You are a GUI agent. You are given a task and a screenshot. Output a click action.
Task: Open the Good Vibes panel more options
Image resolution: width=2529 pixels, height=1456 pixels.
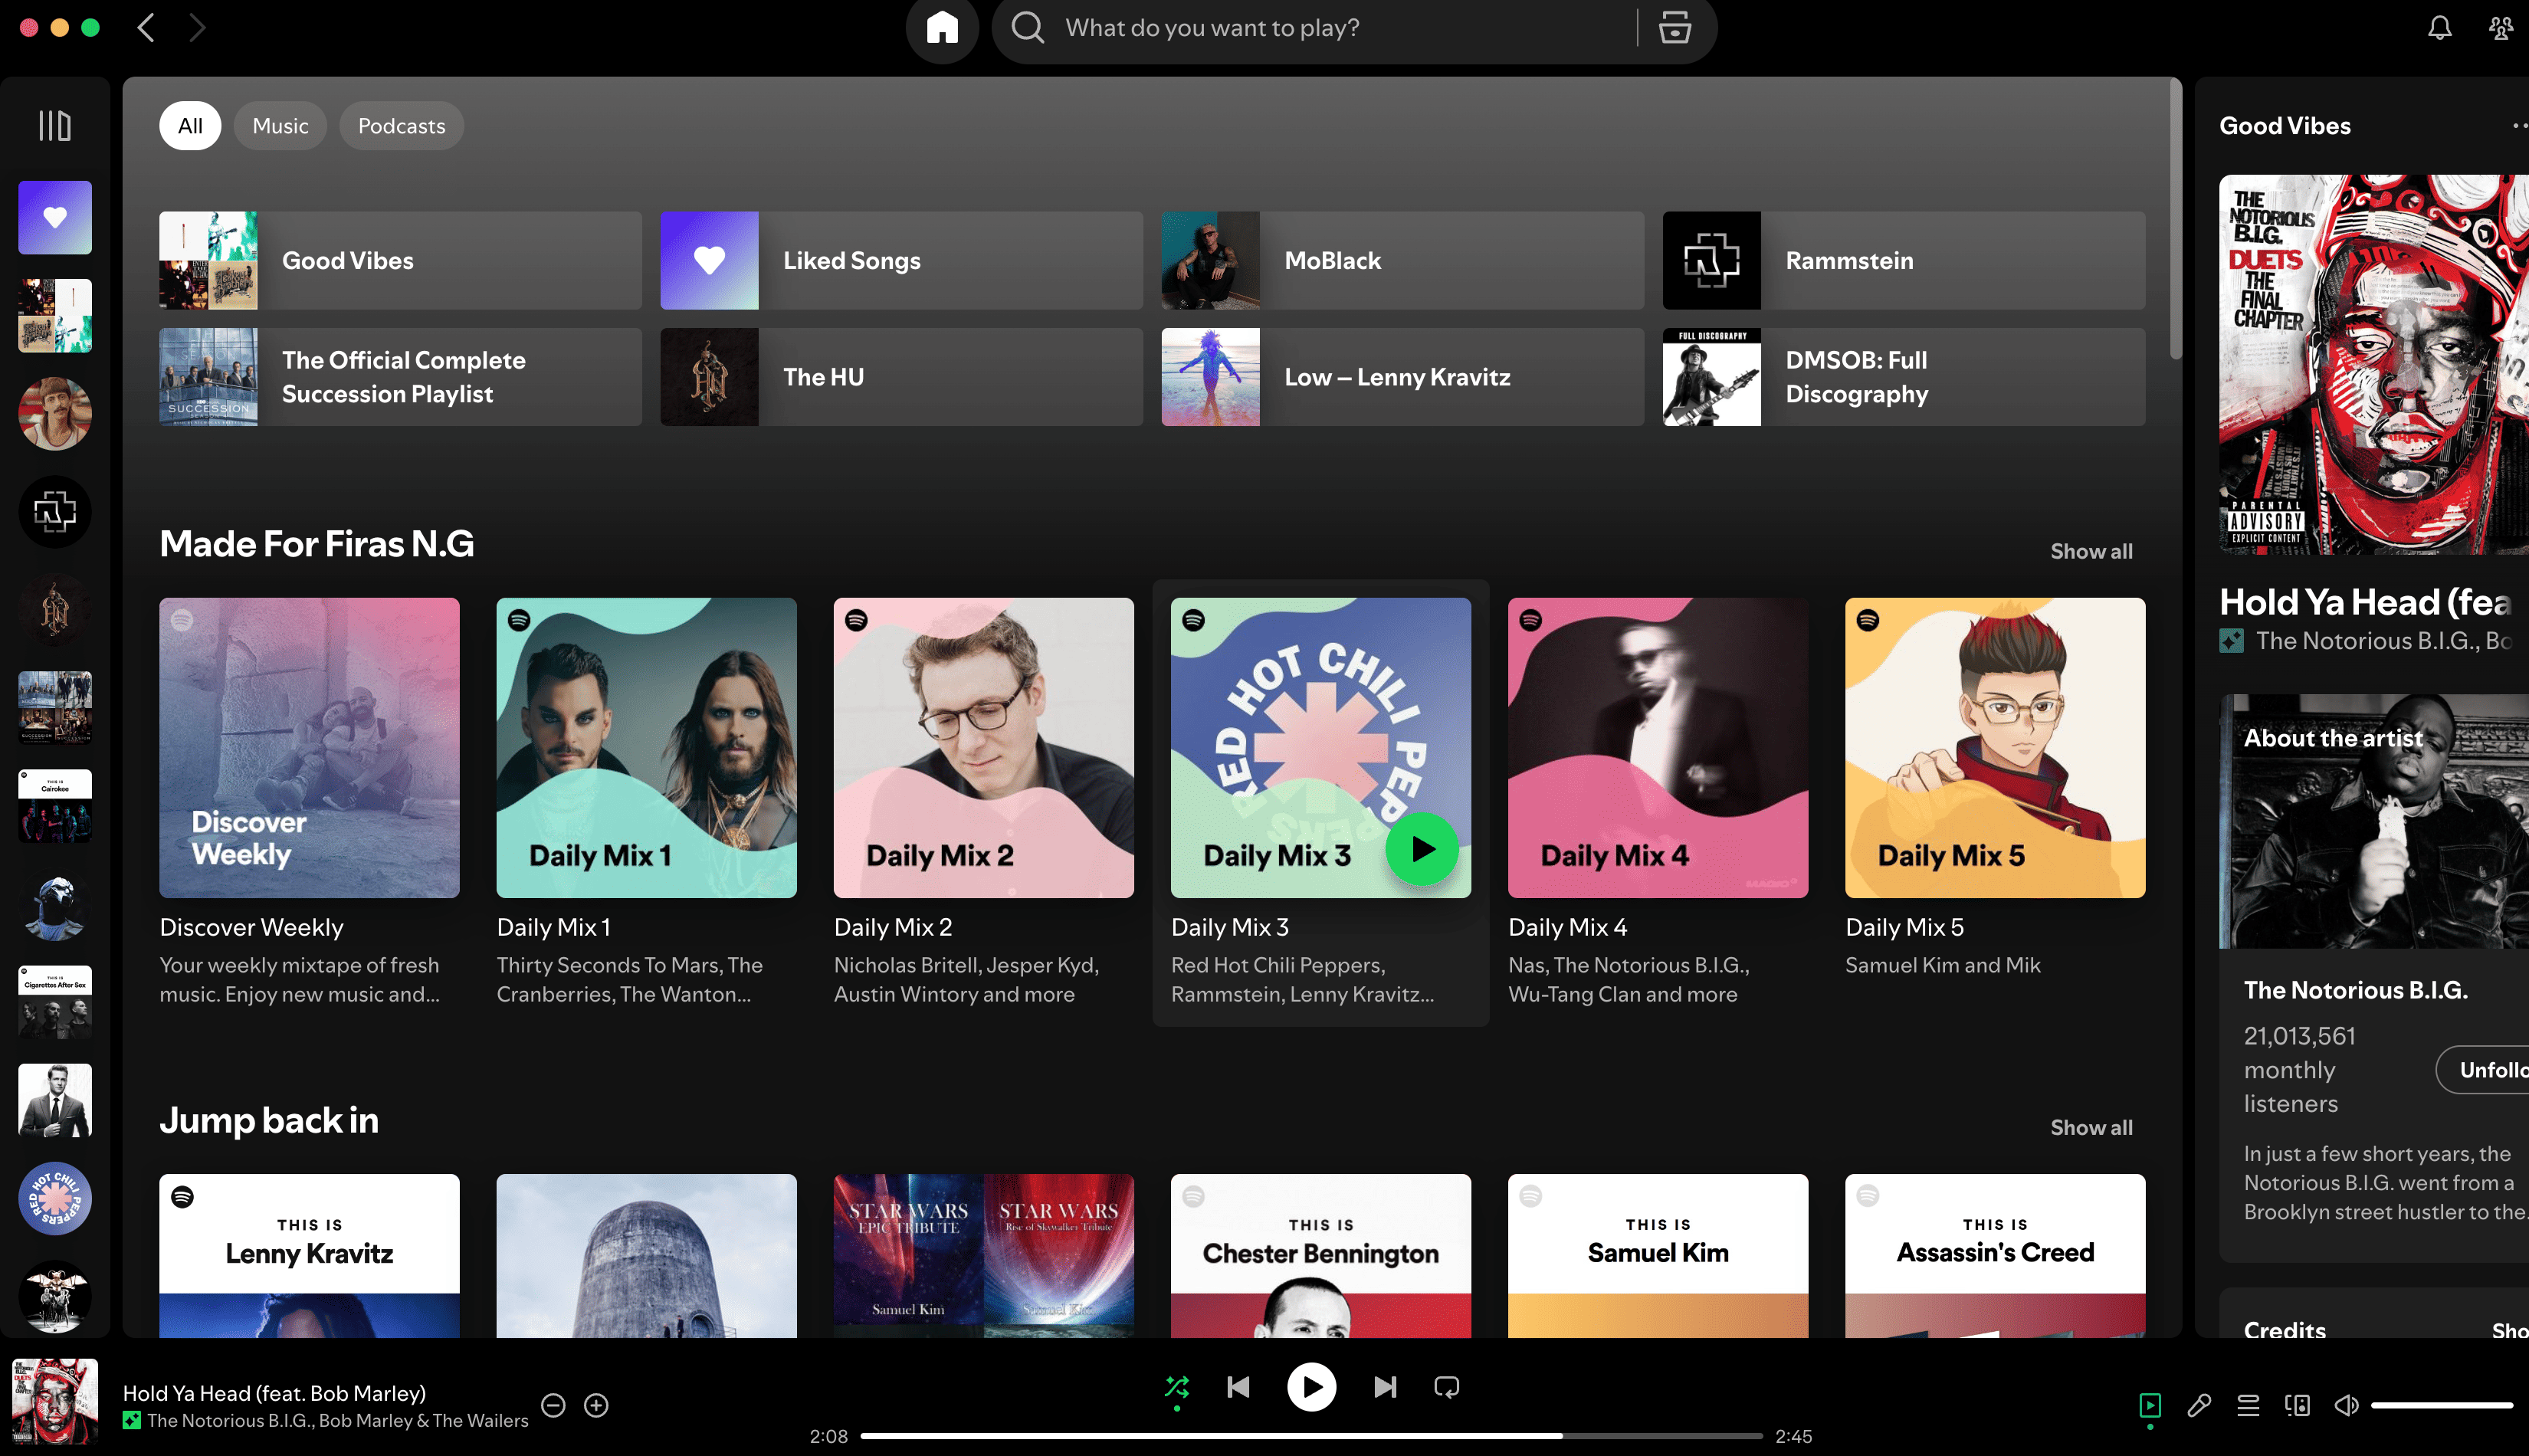click(2519, 126)
